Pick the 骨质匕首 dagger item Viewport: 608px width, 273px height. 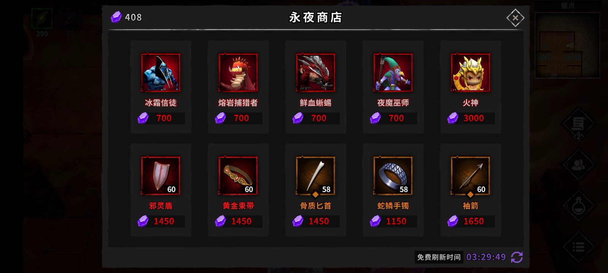click(x=316, y=176)
